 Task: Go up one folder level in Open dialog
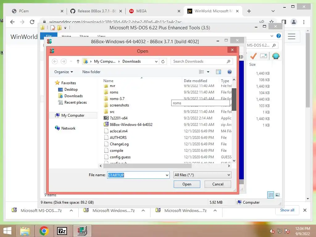(78, 61)
